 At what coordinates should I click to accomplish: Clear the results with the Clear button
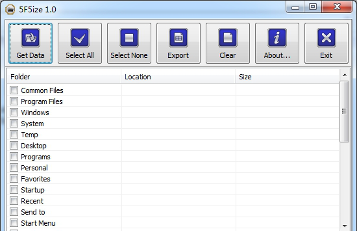(x=228, y=43)
